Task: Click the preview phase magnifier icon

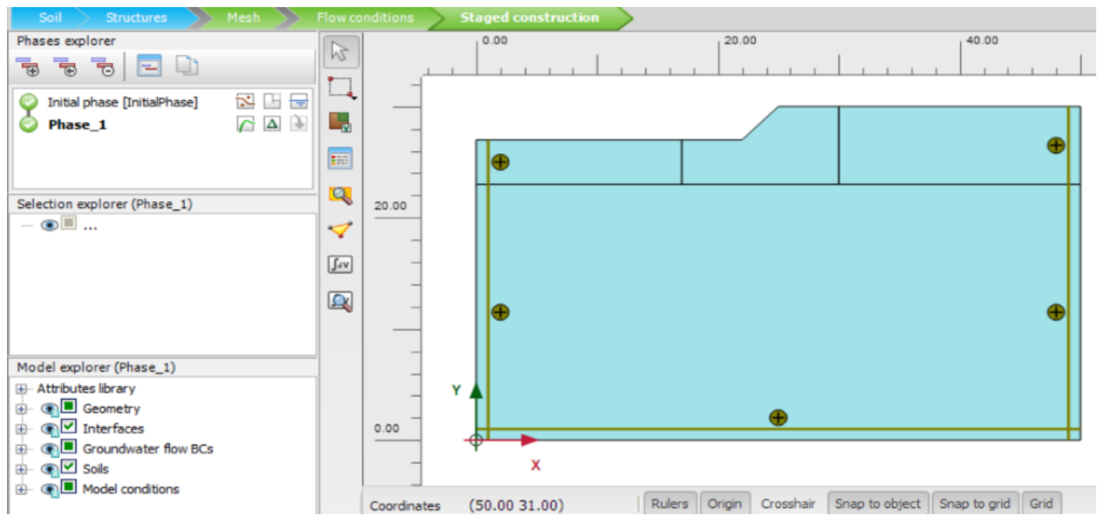Action: coord(340,196)
